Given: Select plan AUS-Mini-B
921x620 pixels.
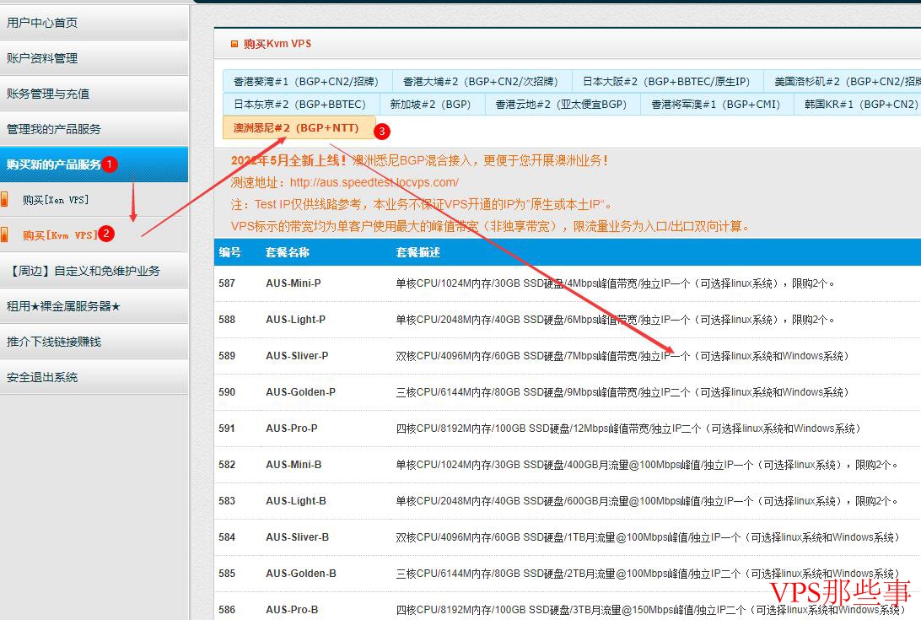Looking at the screenshot, I should tap(294, 465).
